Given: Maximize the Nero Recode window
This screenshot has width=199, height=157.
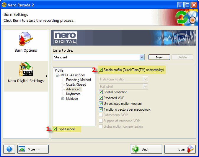Looking at the screenshot, I should click(187, 5).
